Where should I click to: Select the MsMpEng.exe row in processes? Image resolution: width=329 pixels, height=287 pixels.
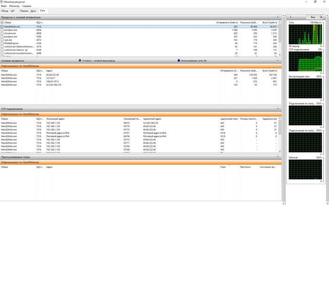[x=139, y=43]
